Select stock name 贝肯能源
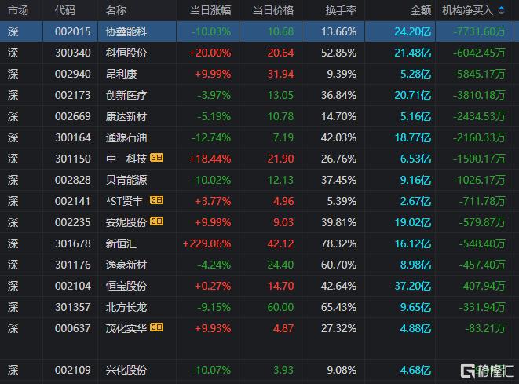The image size is (519, 384). tap(126, 180)
